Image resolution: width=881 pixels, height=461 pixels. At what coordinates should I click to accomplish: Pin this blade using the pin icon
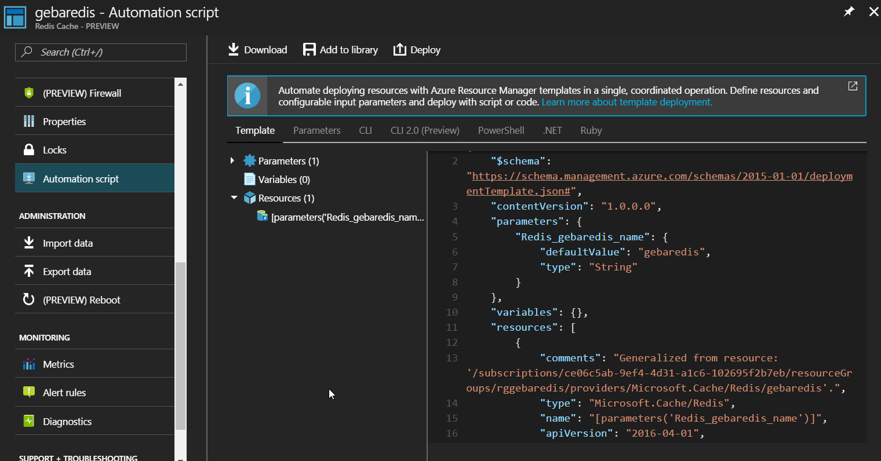849,12
